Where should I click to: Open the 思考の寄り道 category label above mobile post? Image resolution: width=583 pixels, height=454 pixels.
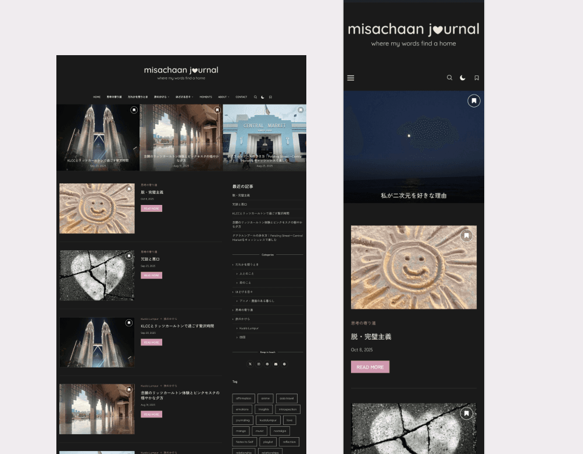[x=363, y=323]
